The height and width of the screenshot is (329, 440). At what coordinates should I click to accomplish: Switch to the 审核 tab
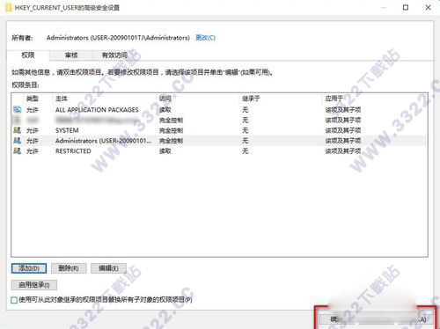[71, 55]
